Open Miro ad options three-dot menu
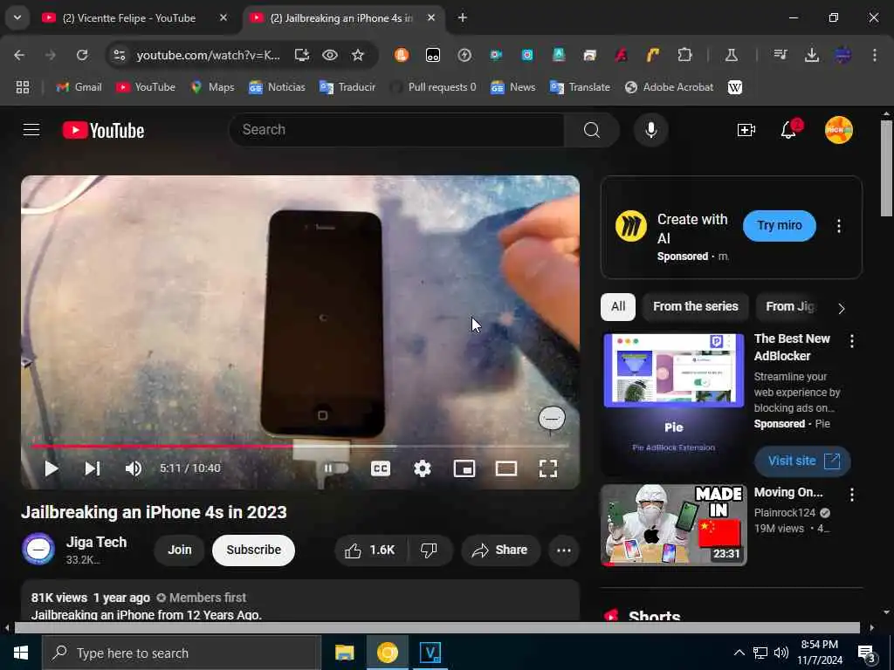The height and width of the screenshot is (670, 894). click(839, 226)
